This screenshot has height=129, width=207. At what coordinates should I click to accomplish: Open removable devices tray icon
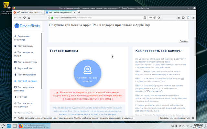click(180, 126)
